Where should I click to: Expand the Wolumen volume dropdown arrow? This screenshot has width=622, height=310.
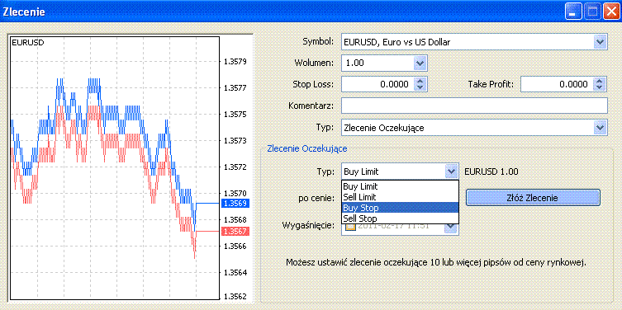tap(420, 63)
